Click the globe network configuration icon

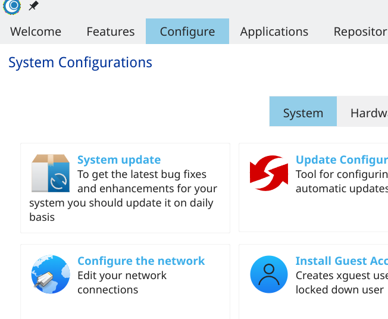(x=51, y=274)
